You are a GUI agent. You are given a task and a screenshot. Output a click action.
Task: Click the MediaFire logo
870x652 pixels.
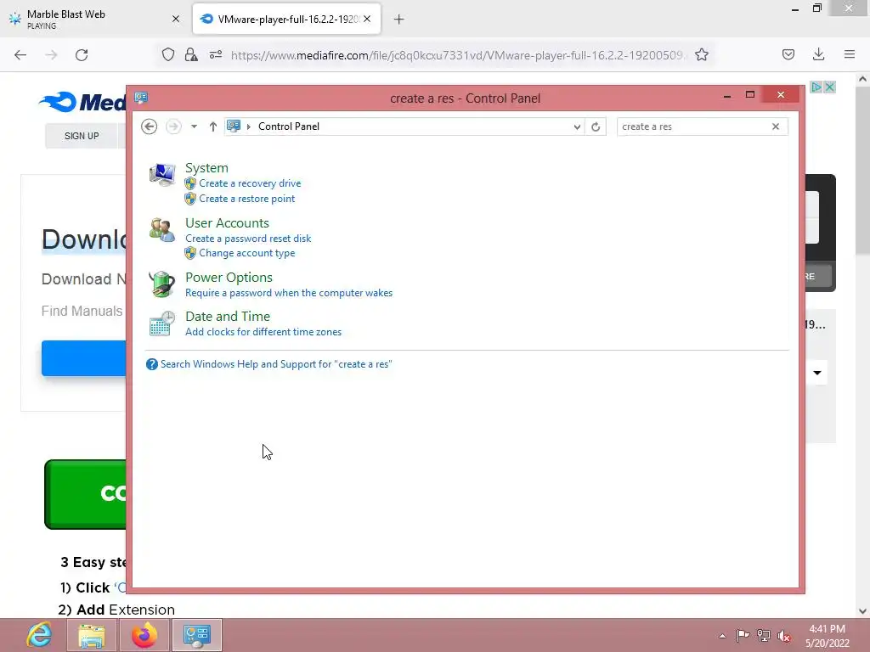pos(83,102)
